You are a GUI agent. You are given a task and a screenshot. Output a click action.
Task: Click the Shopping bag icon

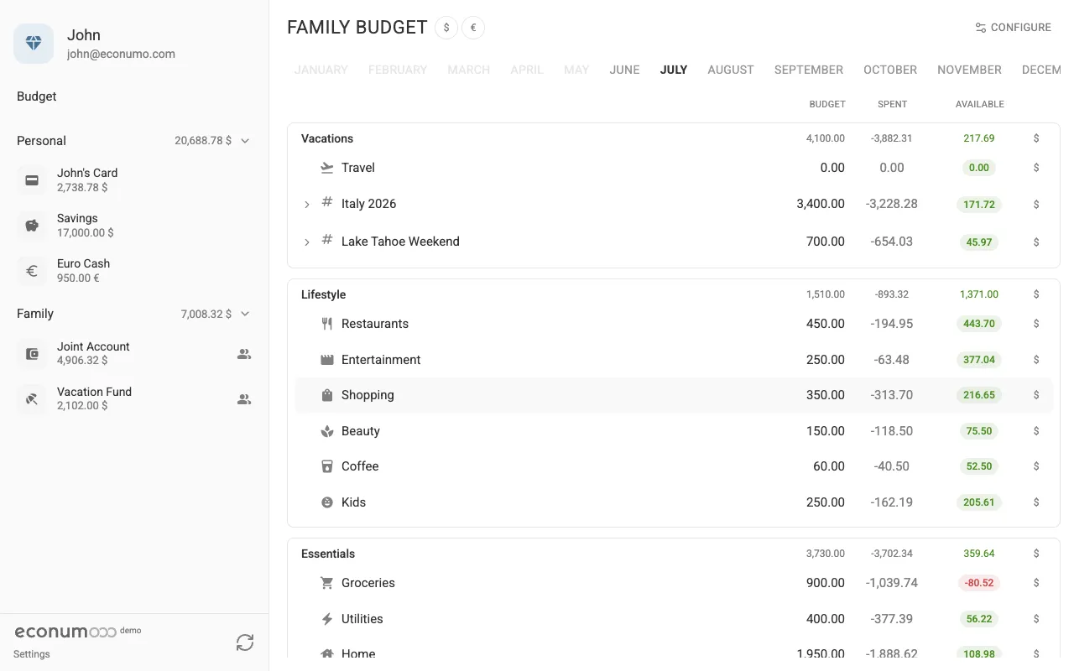click(327, 395)
